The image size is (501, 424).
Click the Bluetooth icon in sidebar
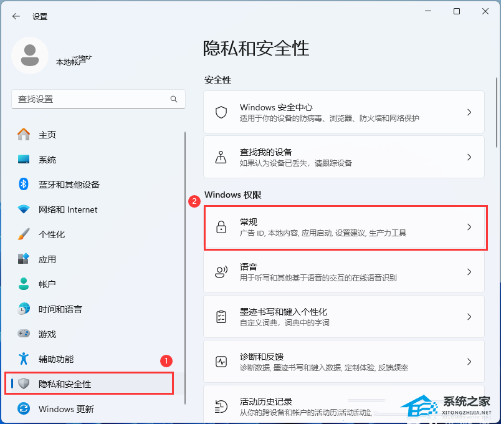[x=24, y=184]
